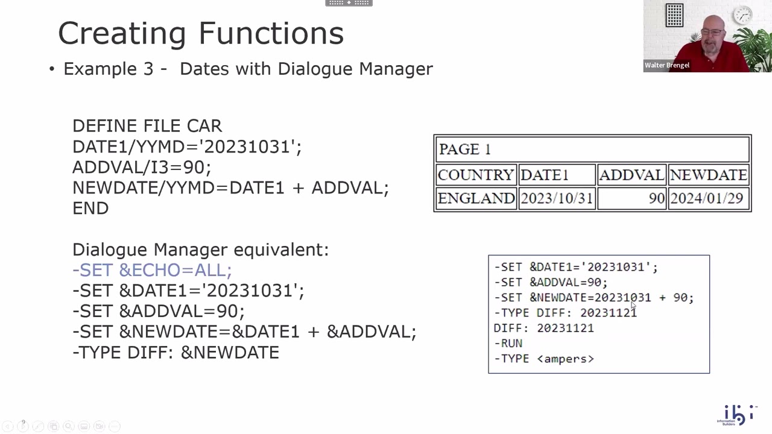
Task: Toggle subtitles in slideshow controls
Action: coord(84,427)
